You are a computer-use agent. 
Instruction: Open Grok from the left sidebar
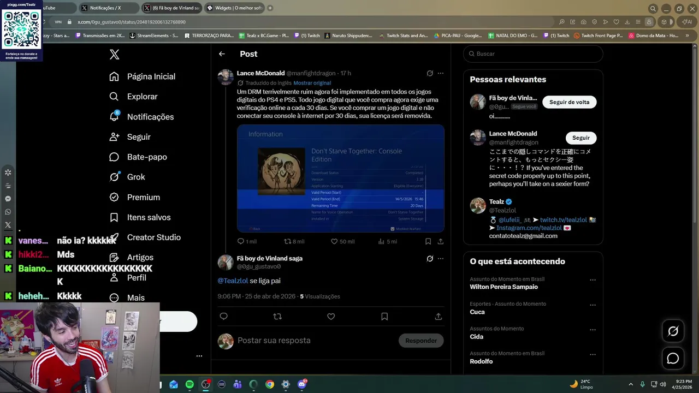tap(127, 177)
